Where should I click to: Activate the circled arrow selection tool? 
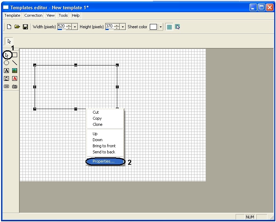(7, 55)
